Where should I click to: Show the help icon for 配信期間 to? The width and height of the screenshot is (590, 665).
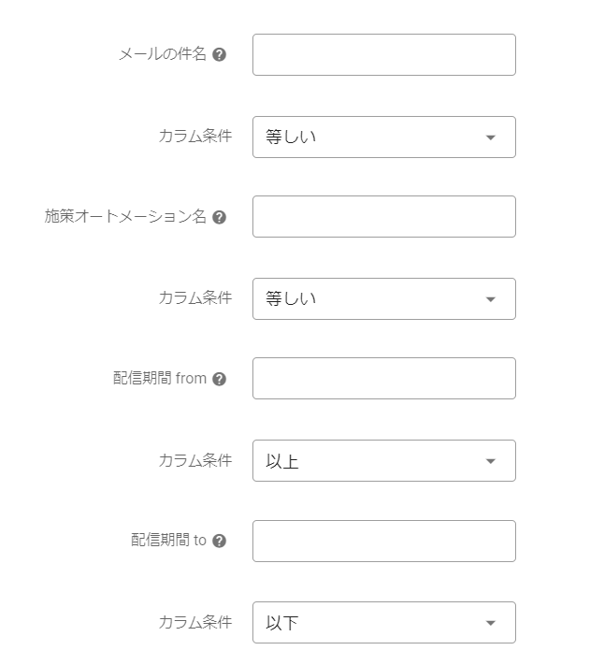pos(220,541)
